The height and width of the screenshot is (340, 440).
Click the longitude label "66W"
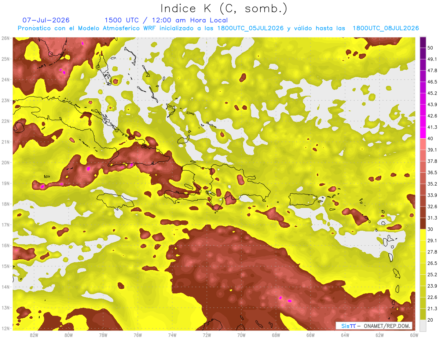click(311, 335)
